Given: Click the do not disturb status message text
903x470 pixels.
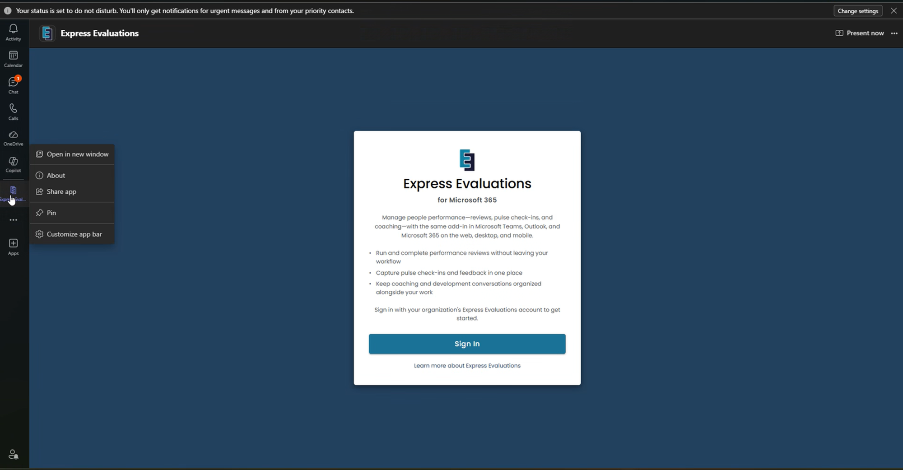Looking at the screenshot, I should point(185,11).
